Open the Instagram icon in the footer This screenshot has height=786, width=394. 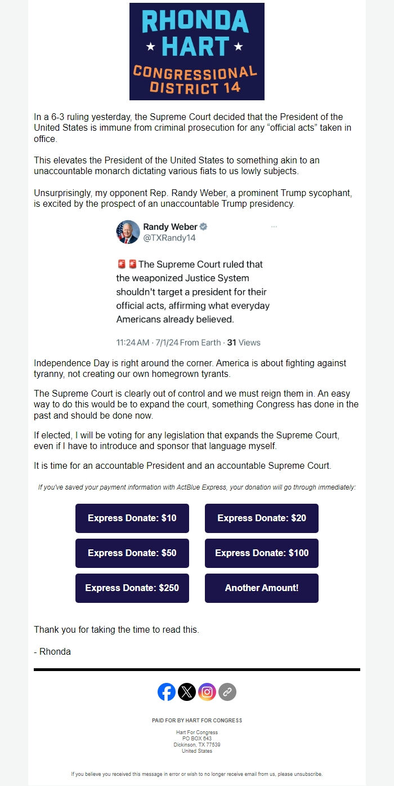(x=207, y=692)
